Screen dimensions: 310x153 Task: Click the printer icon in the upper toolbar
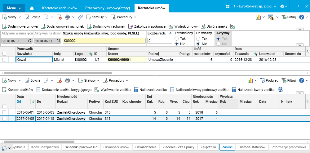click(x=67, y=17)
